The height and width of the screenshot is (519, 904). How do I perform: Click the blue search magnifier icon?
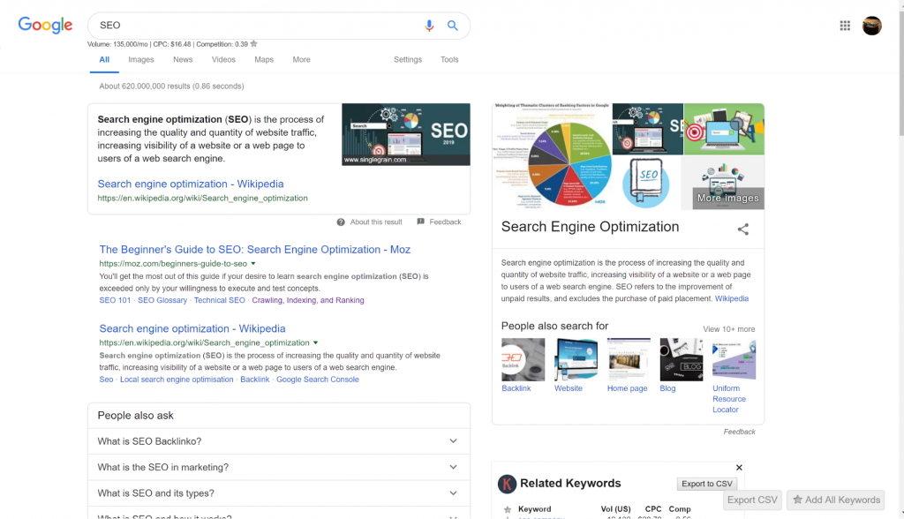453,26
